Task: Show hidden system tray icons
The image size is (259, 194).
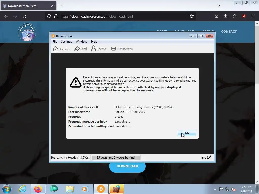Action: [215, 189]
